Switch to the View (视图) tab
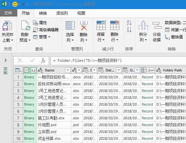 coord(81,13)
